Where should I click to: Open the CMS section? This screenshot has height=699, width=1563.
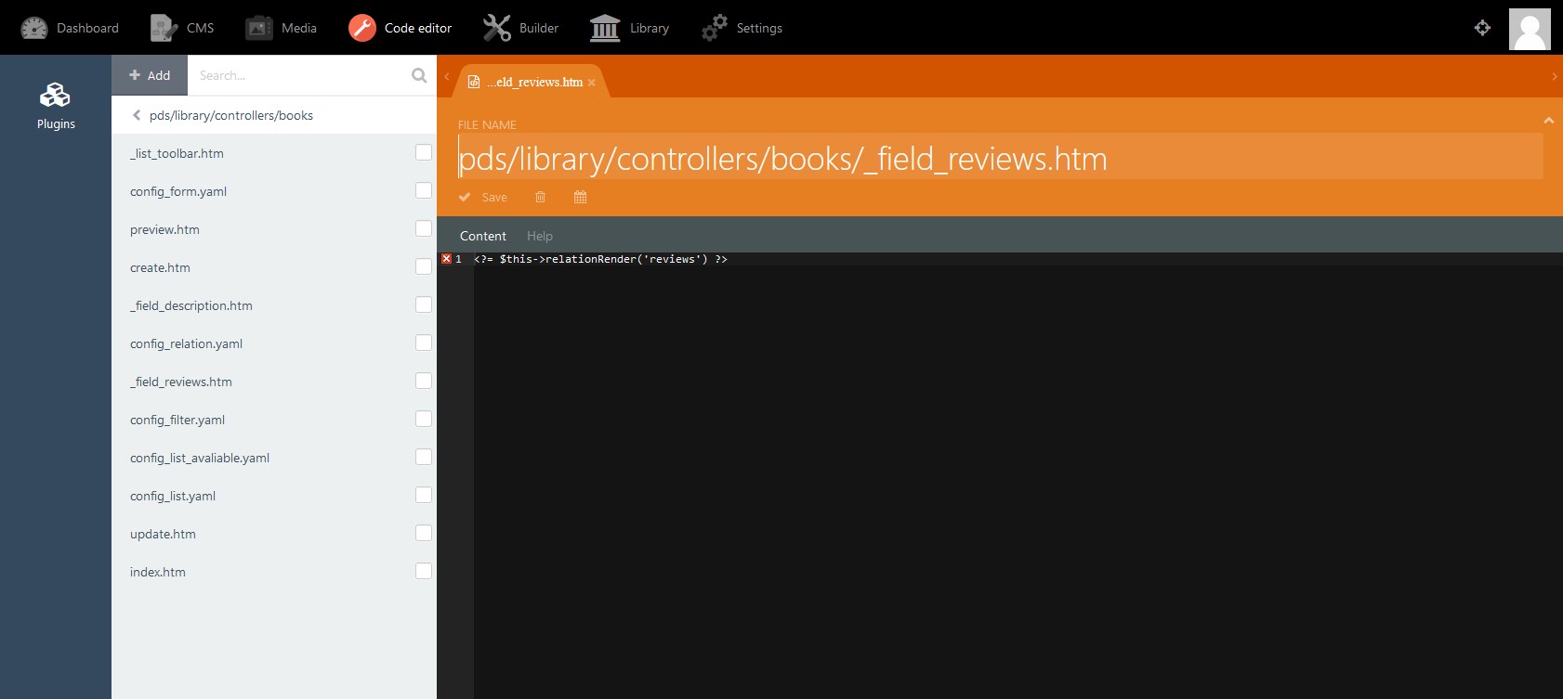(183, 28)
